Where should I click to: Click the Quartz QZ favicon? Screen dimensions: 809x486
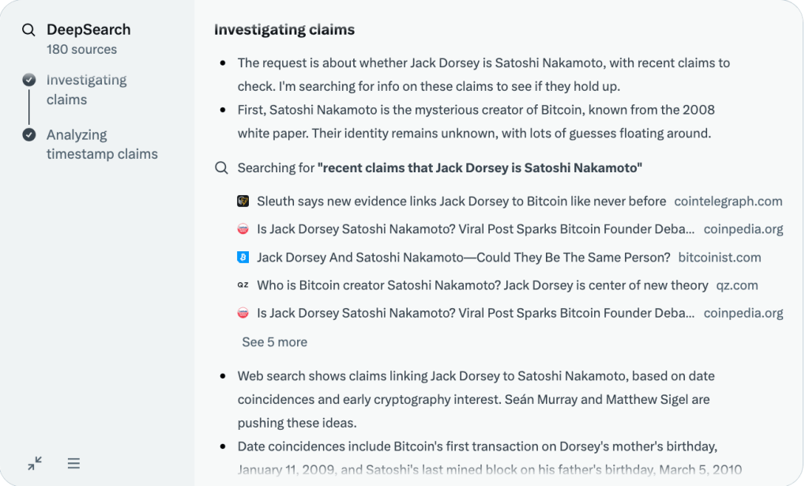coord(243,285)
